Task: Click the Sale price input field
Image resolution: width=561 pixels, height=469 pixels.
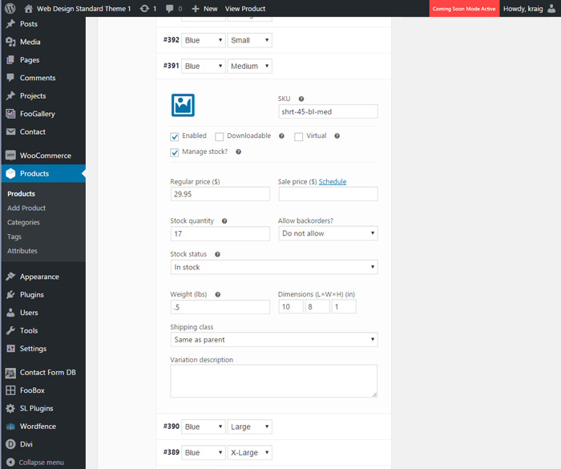Action: (328, 194)
